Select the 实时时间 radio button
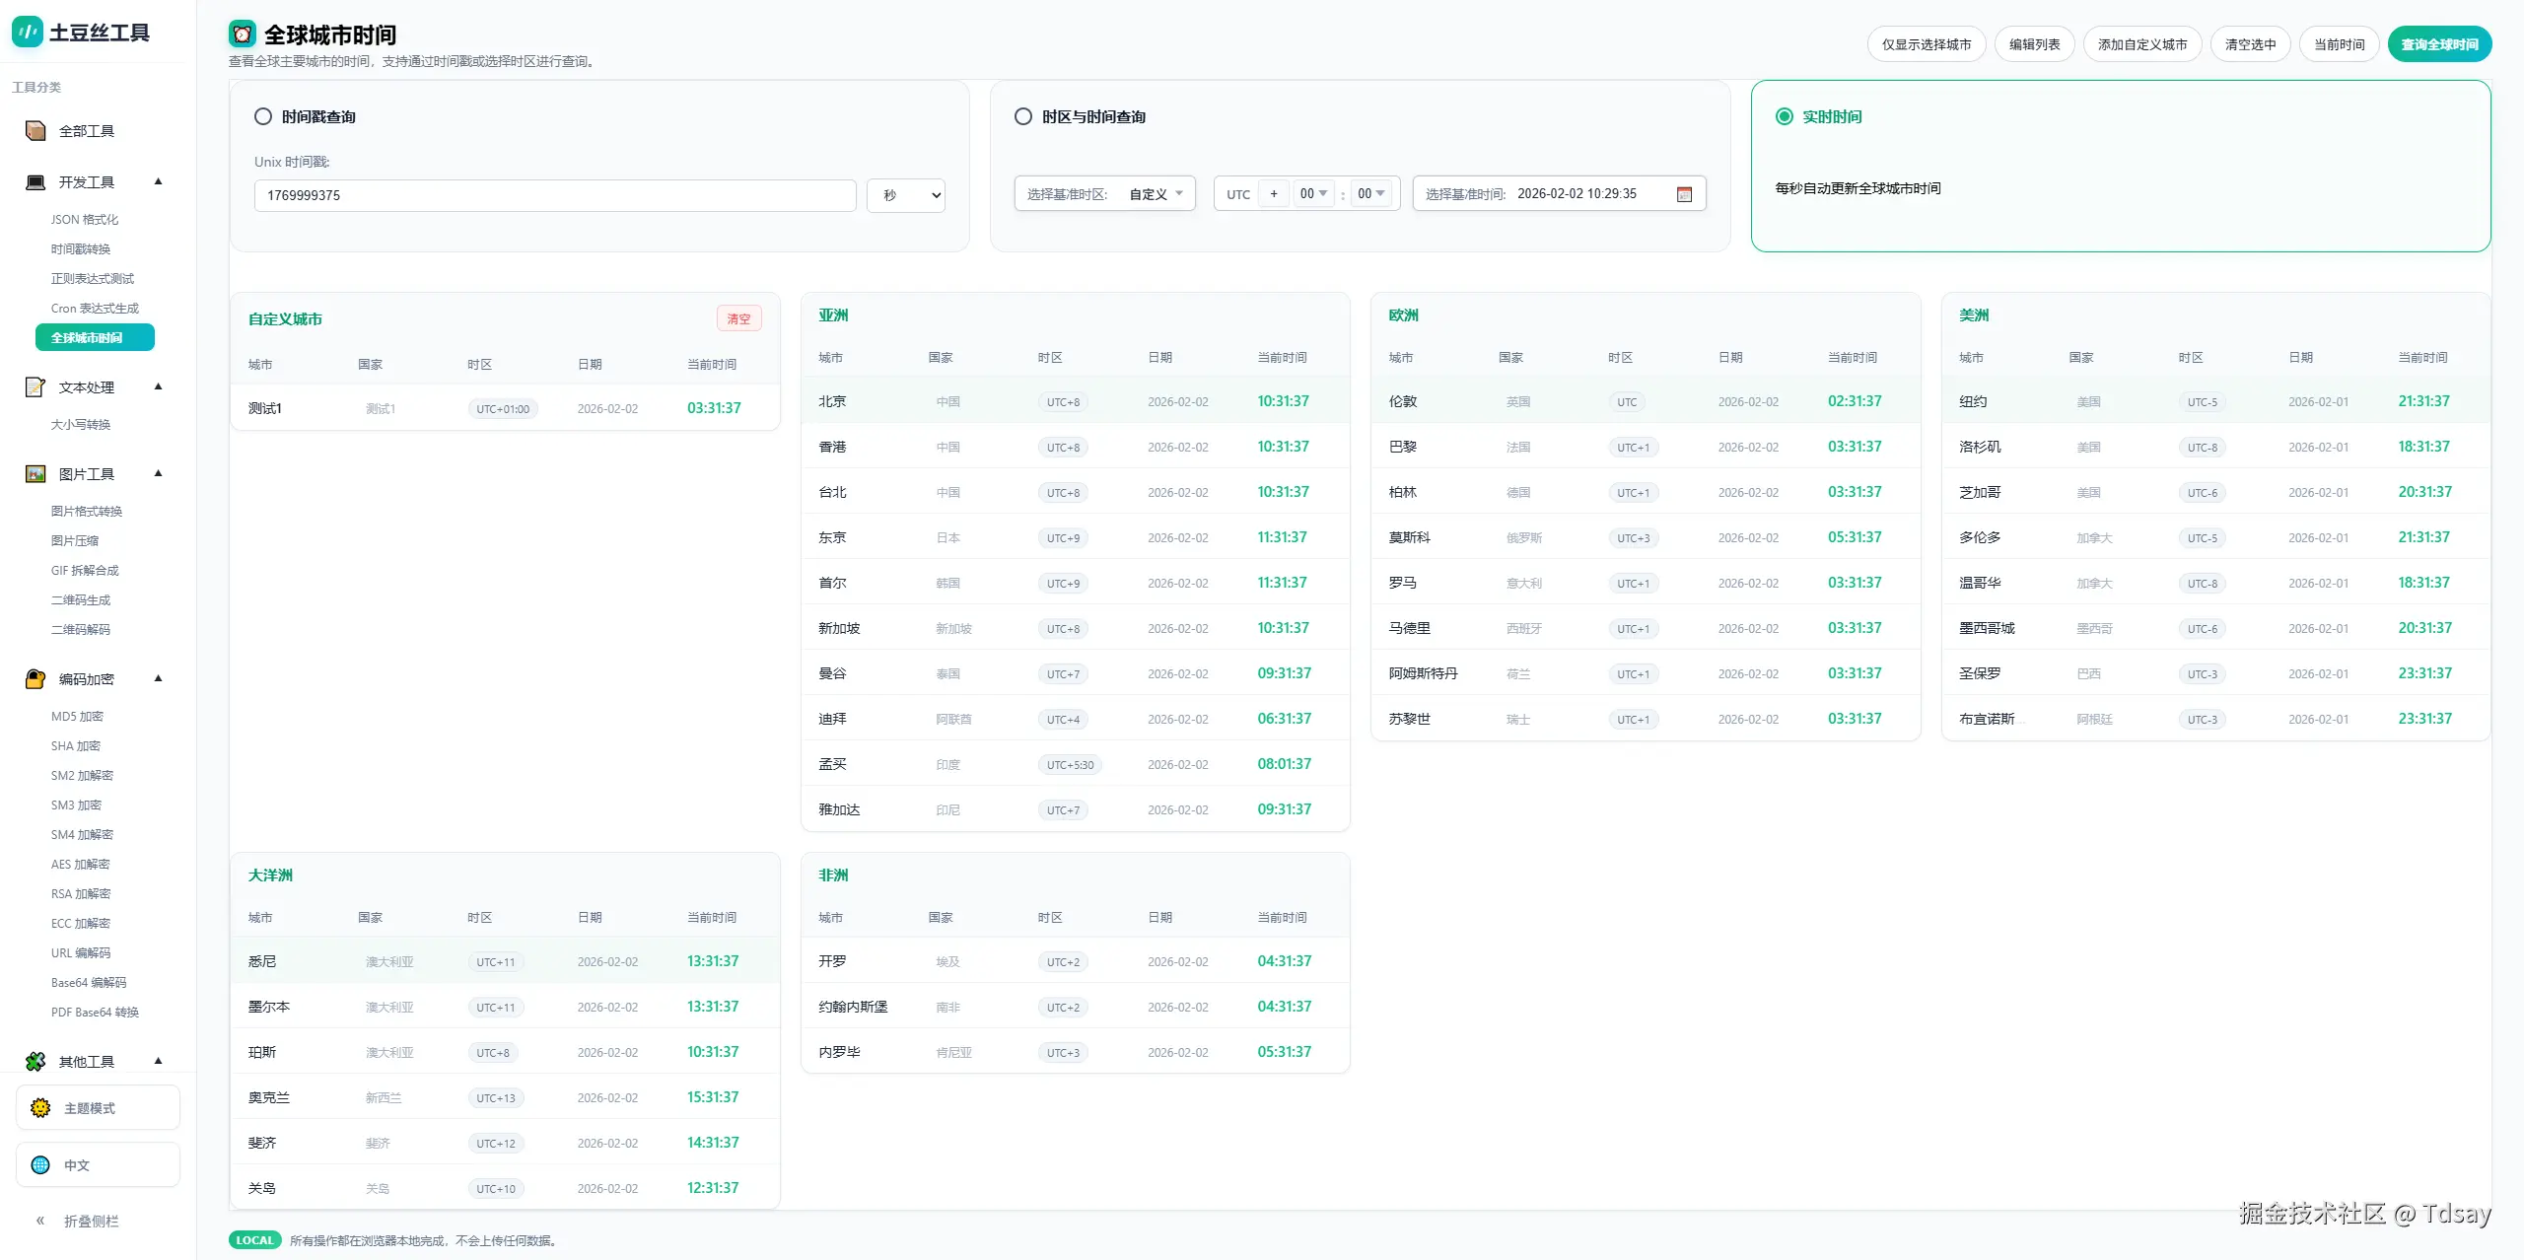The width and height of the screenshot is (2524, 1260). click(x=1784, y=116)
